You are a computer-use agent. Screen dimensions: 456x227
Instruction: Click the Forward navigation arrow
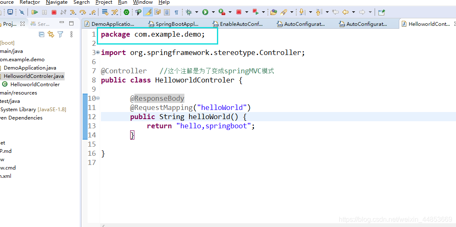pos(362,12)
